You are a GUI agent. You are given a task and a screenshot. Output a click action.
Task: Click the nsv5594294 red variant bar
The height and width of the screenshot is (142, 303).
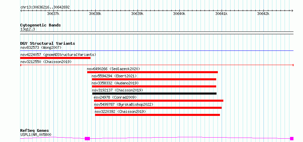(154, 79)
